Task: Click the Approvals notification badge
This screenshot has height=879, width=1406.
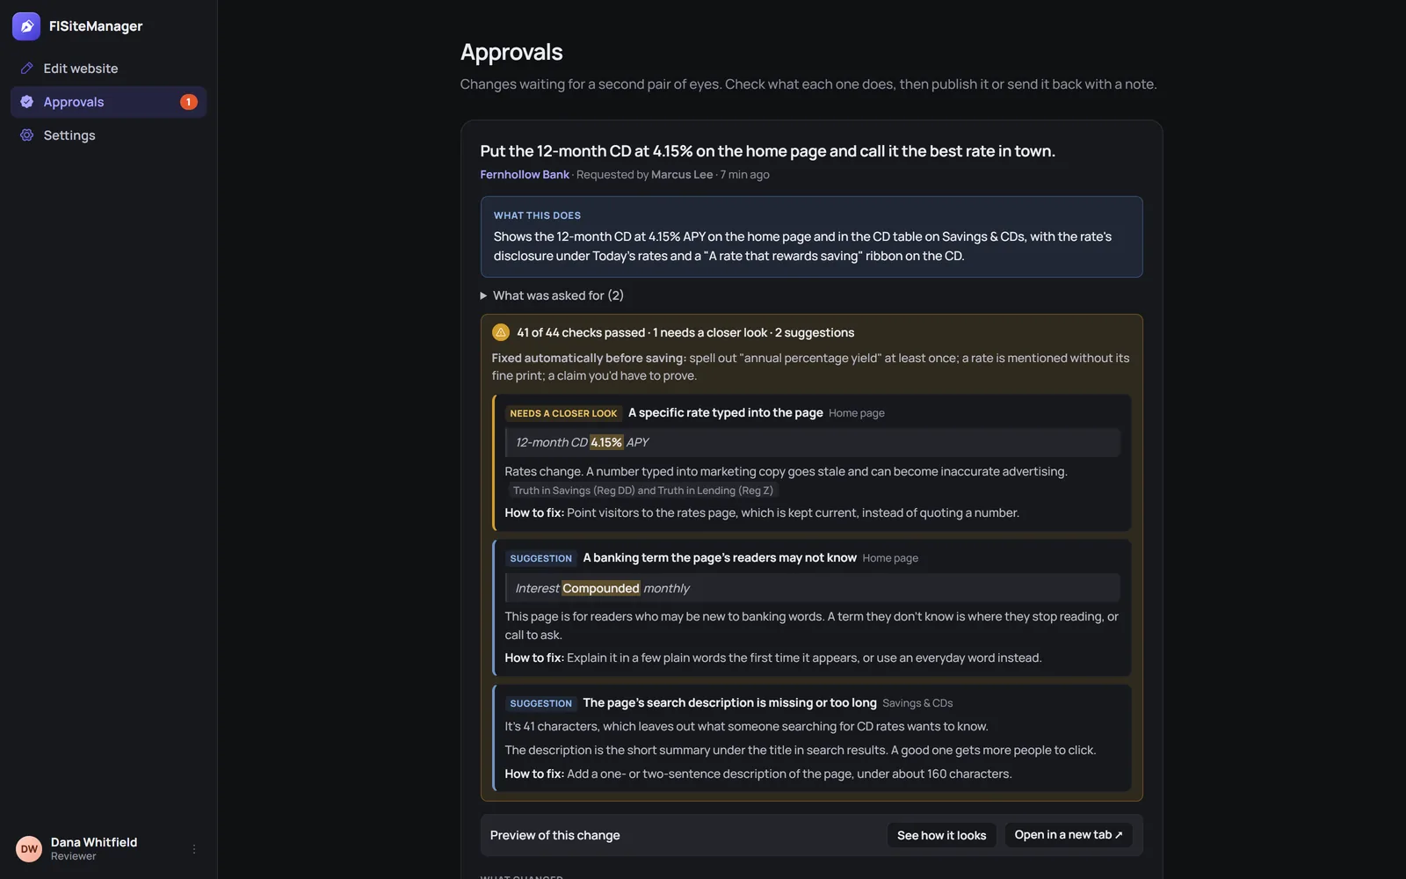Action: point(188,102)
